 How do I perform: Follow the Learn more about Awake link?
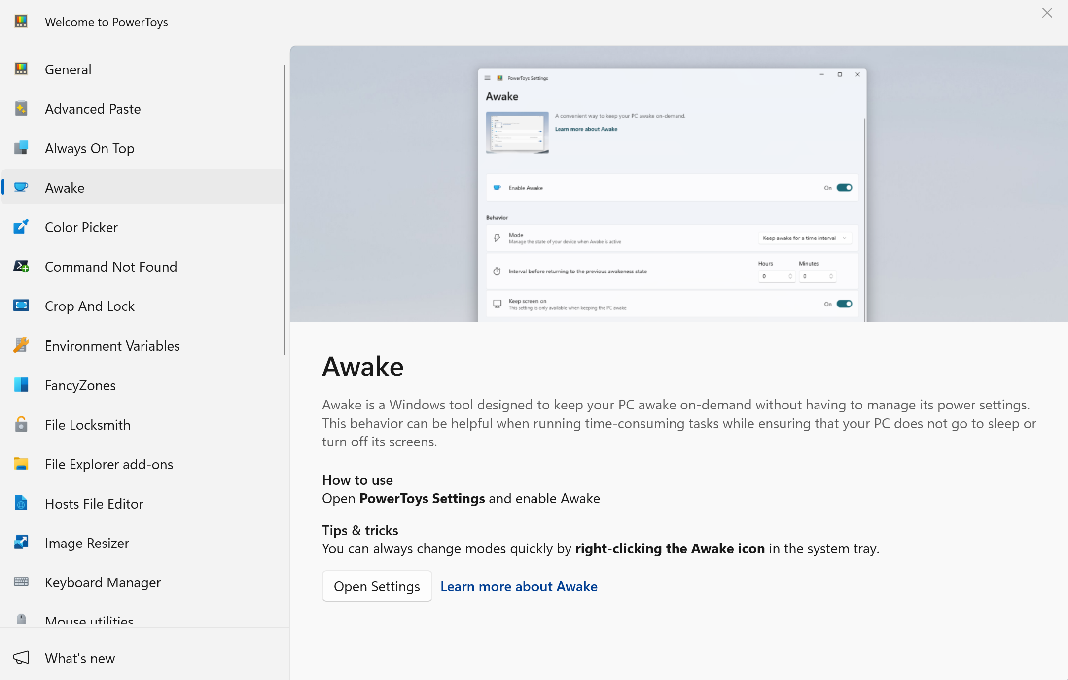519,586
